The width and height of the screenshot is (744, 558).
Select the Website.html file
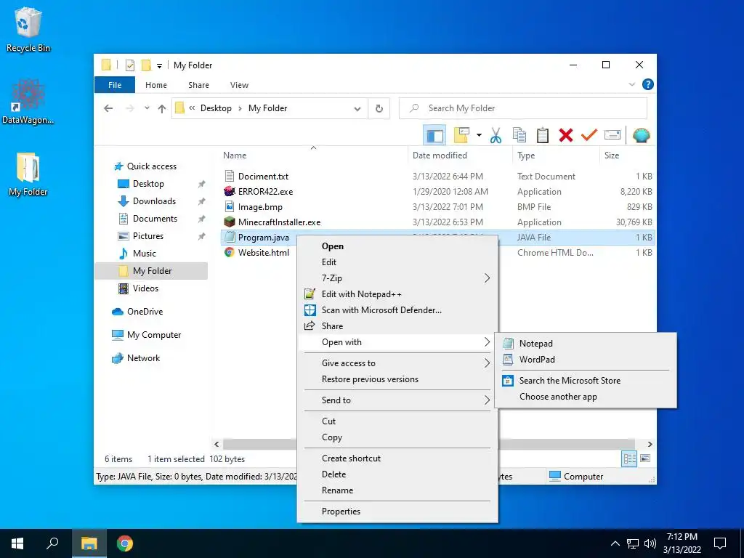pos(263,252)
